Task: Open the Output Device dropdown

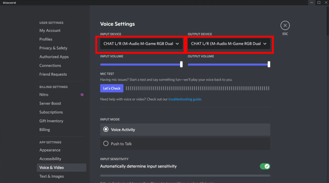Action: click(229, 44)
